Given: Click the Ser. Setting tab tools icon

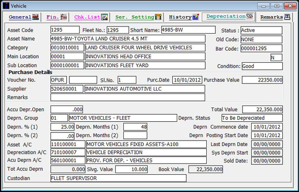Looking at the screenshot, I should tap(158, 17).
